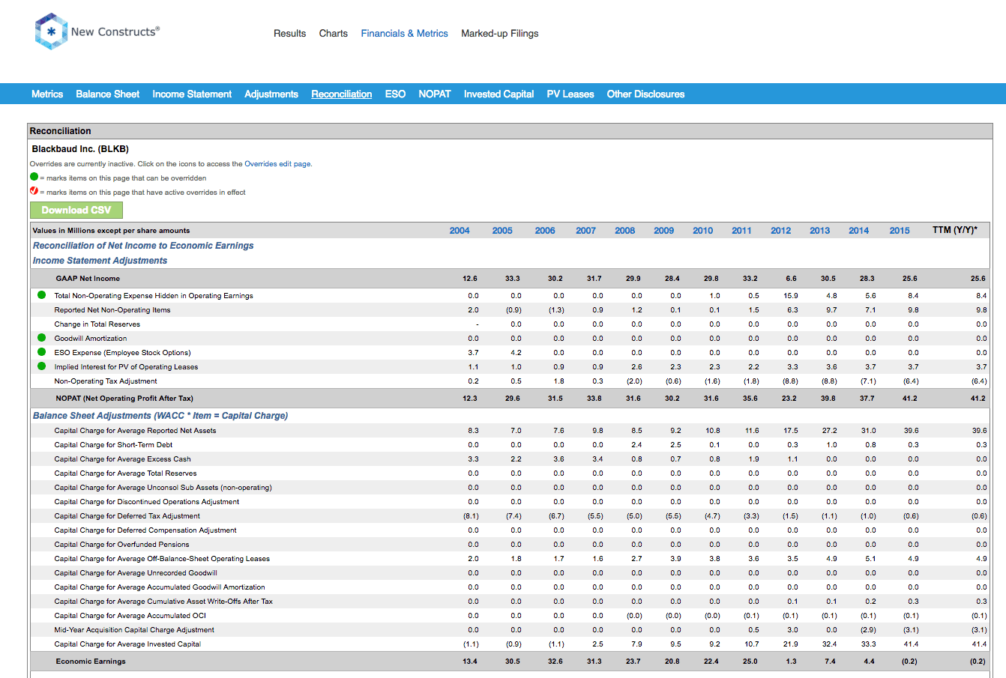This screenshot has height=678, width=1006.
Task: Open the 2014 year column link
Action: tap(859, 231)
